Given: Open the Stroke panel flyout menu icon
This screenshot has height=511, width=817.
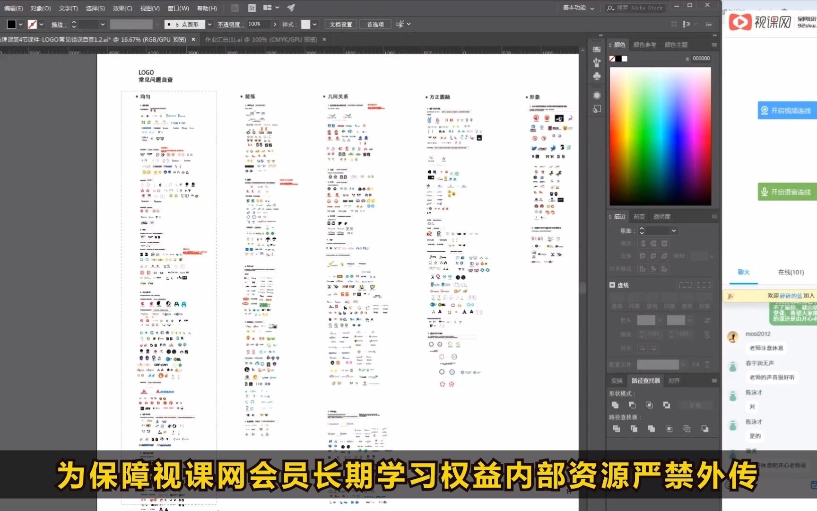Looking at the screenshot, I should [714, 217].
